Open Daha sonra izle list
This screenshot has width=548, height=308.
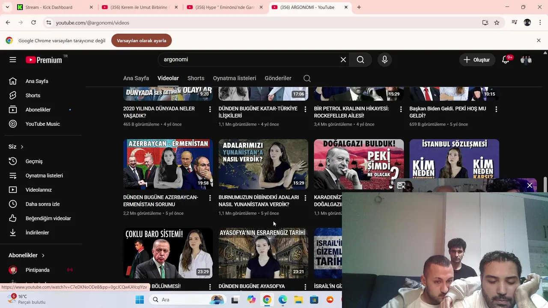pyautogui.click(x=41, y=204)
